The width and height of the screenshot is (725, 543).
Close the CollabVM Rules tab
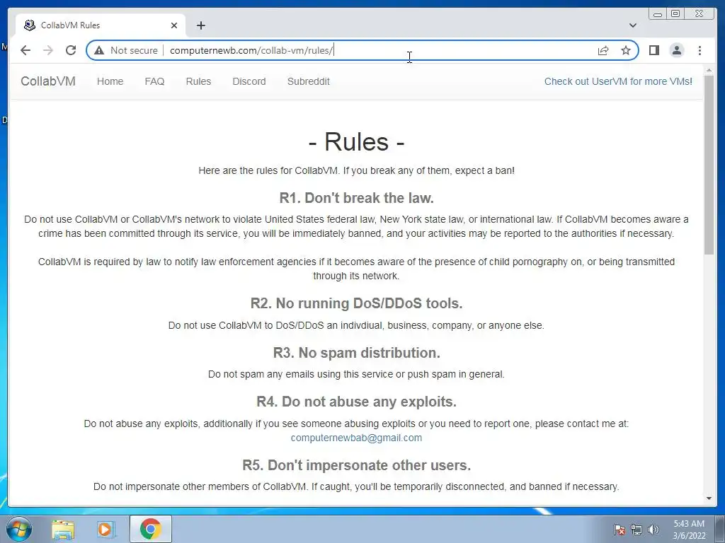(x=174, y=25)
